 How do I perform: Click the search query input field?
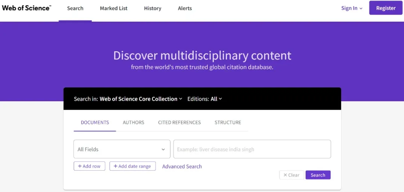click(252, 149)
